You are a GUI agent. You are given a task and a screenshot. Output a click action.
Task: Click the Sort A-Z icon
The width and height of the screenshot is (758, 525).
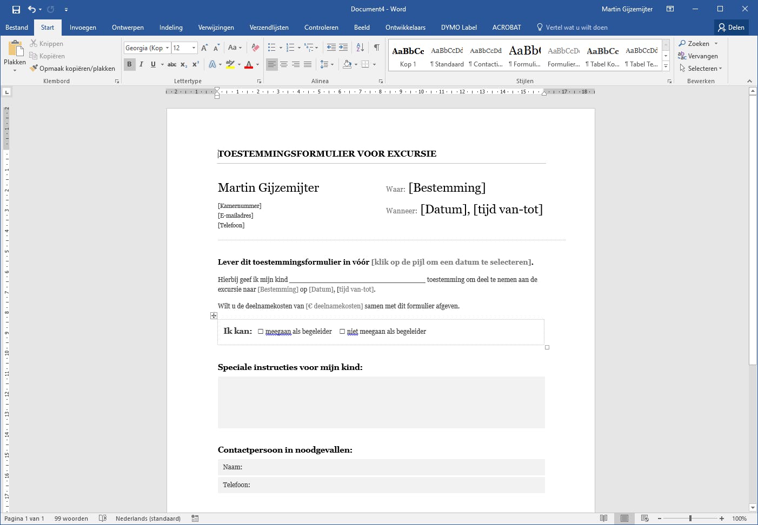pyautogui.click(x=360, y=48)
